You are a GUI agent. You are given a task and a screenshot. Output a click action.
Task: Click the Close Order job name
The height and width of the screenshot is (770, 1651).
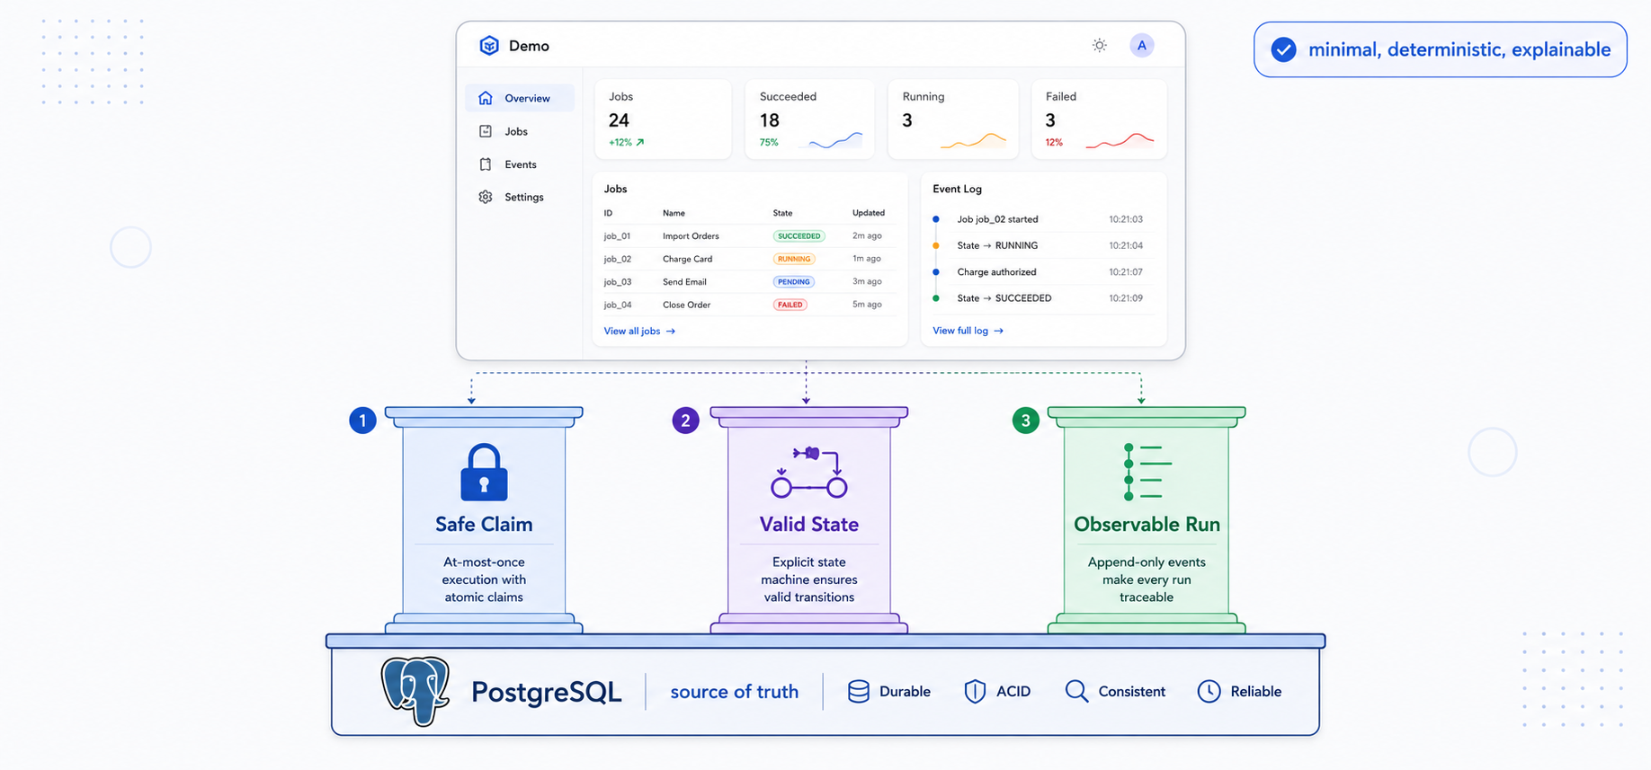pos(687,305)
